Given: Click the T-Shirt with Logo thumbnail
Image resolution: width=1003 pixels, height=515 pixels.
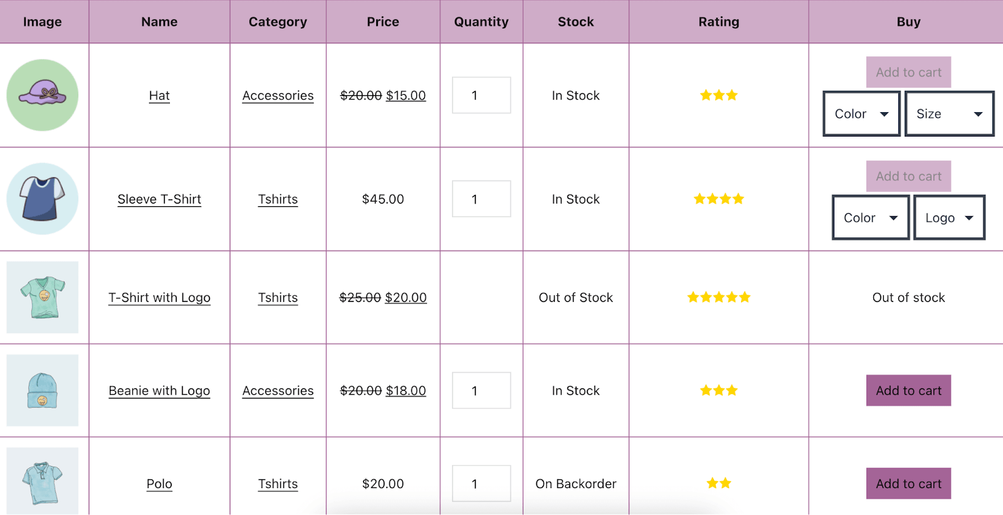Looking at the screenshot, I should 42,298.
